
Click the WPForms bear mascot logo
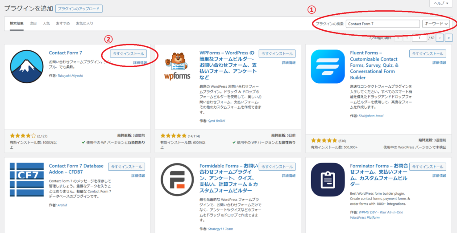point(177,66)
